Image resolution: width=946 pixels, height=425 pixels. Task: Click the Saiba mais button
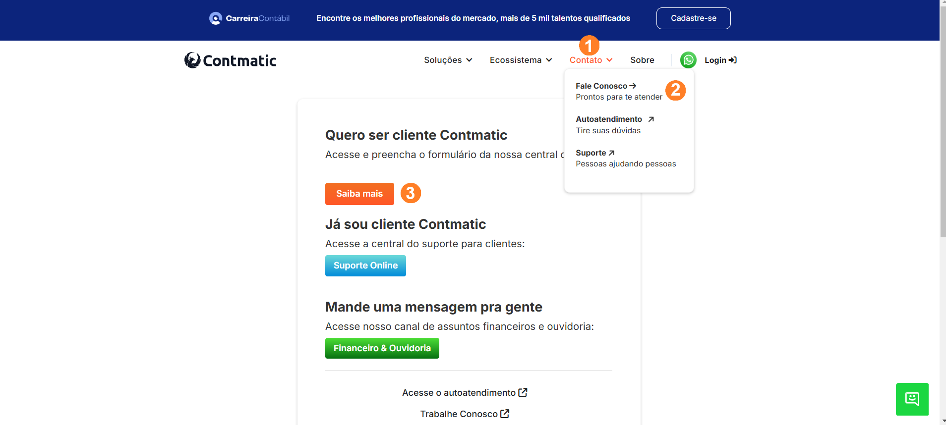click(x=359, y=194)
